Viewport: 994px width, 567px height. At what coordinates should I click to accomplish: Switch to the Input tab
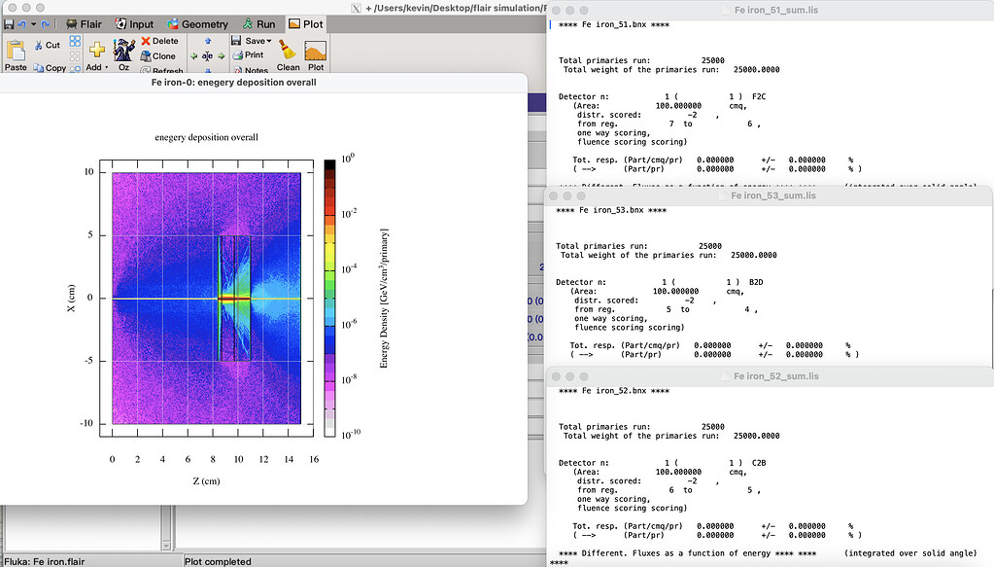point(133,24)
